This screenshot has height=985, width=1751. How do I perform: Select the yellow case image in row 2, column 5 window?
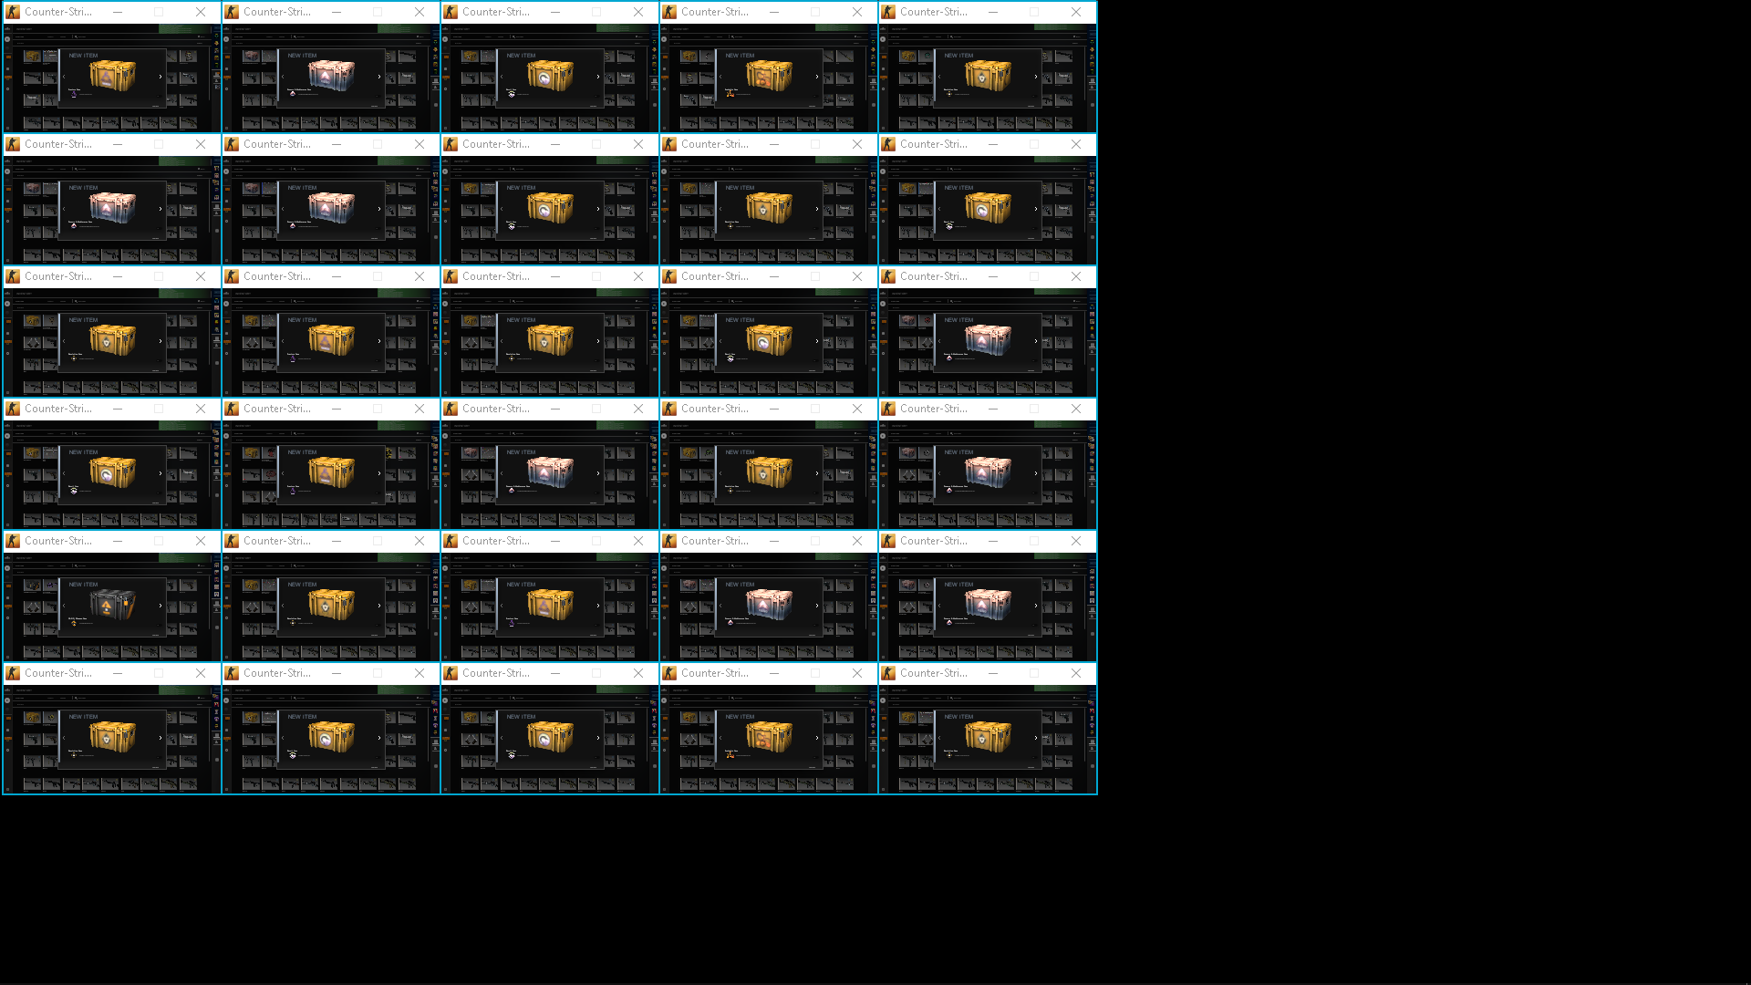pos(988,208)
